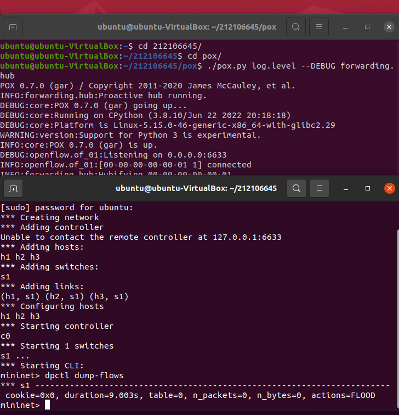The height and width of the screenshot is (415, 399).
Task: Click 'Listening on 0.0.0.0:6633' line
Action: (113, 155)
